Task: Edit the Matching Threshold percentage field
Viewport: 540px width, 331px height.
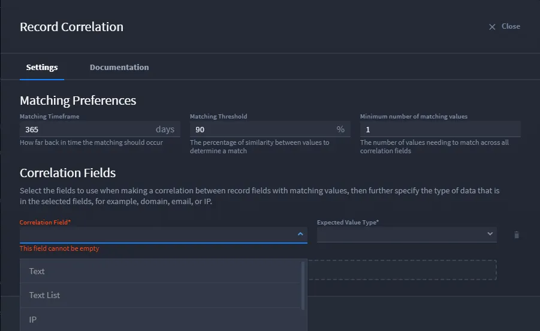Action: pyautogui.click(x=270, y=129)
